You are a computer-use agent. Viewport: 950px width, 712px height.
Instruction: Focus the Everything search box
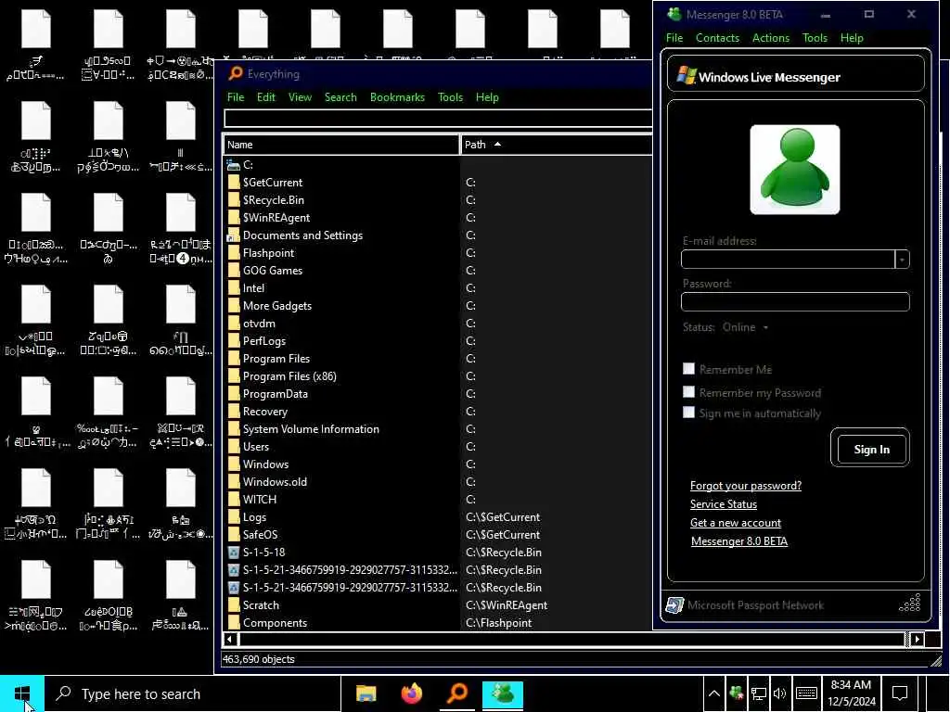pyautogui.click(x=438, y=118)
